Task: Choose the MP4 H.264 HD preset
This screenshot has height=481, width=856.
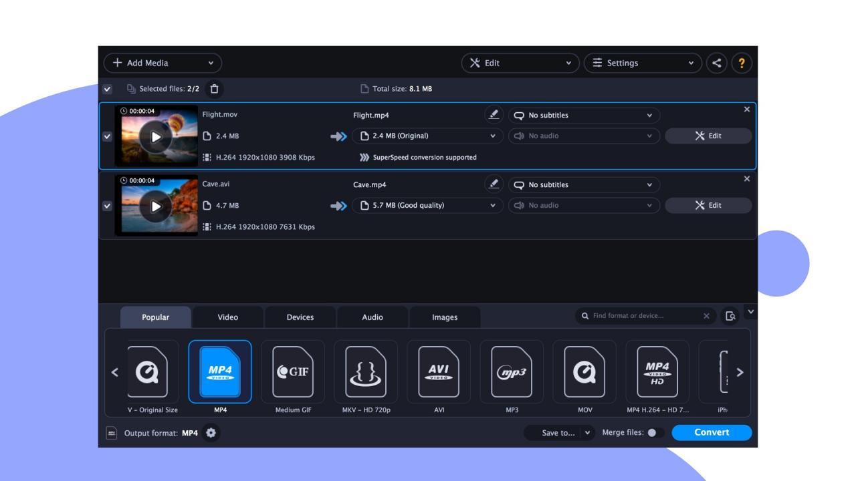Action: point(657,372)
